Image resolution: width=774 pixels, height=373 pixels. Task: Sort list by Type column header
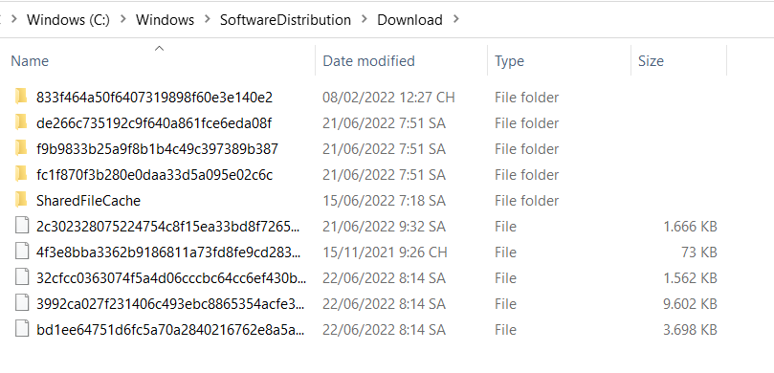[509, 60]
